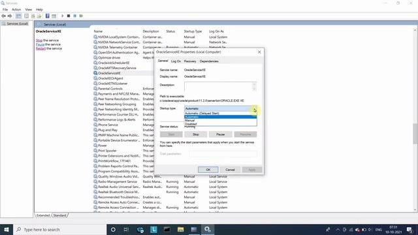The image size is (418, 235).
Task: Open the Help menu
Action: tap(39, 9)
